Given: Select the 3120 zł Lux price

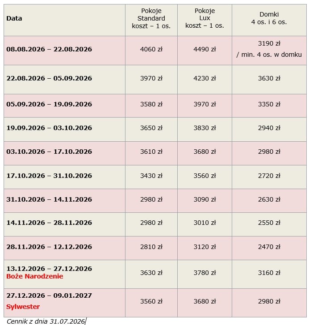Looking at the screenshot, I should coord(205,247).
